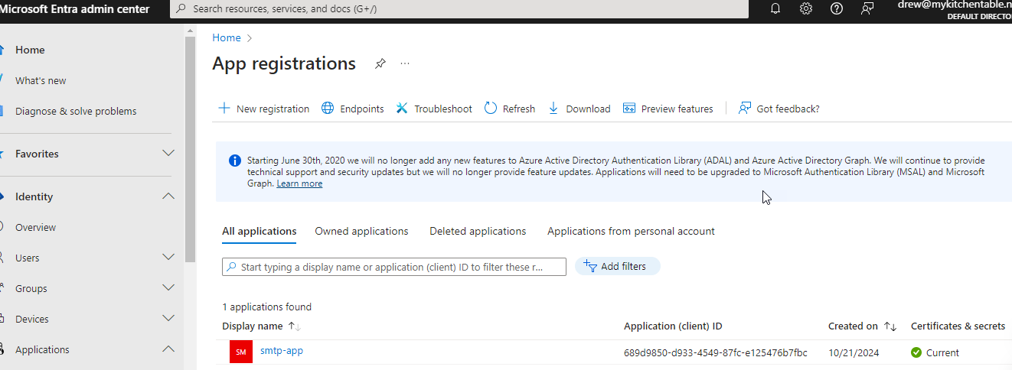Viewport: 1012px width, 370px height.
Task: Switch to Deleted applications tab
Action: (478, 231)
